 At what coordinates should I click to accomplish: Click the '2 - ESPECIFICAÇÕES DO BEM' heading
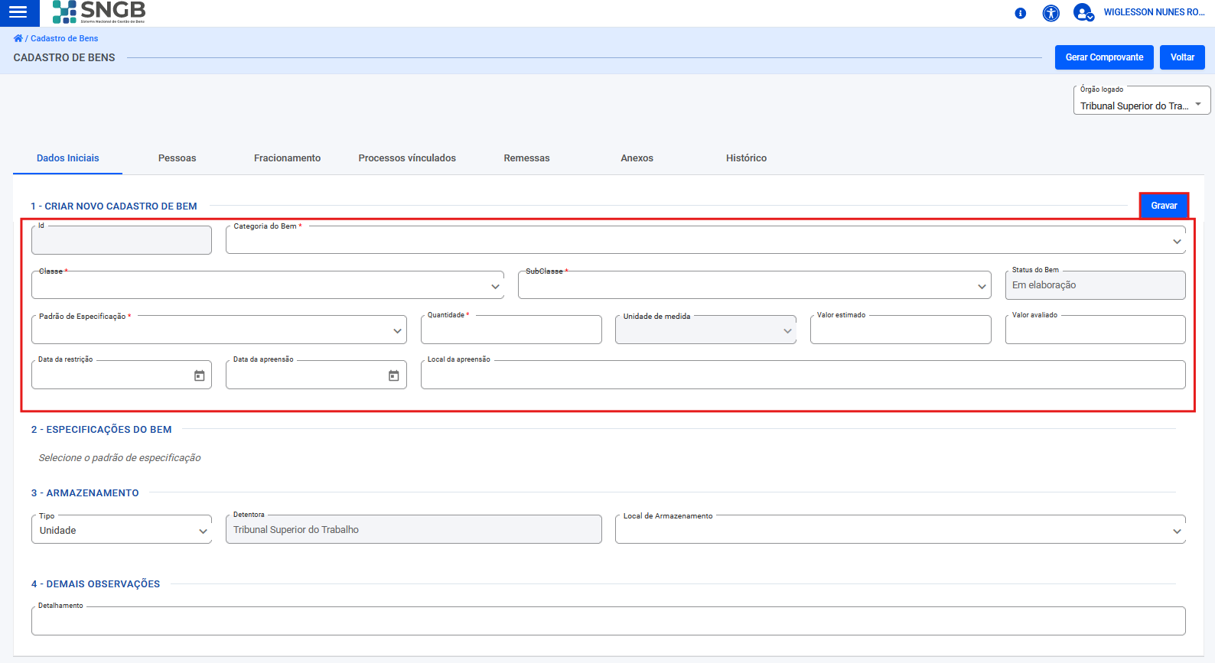(101, 430)
